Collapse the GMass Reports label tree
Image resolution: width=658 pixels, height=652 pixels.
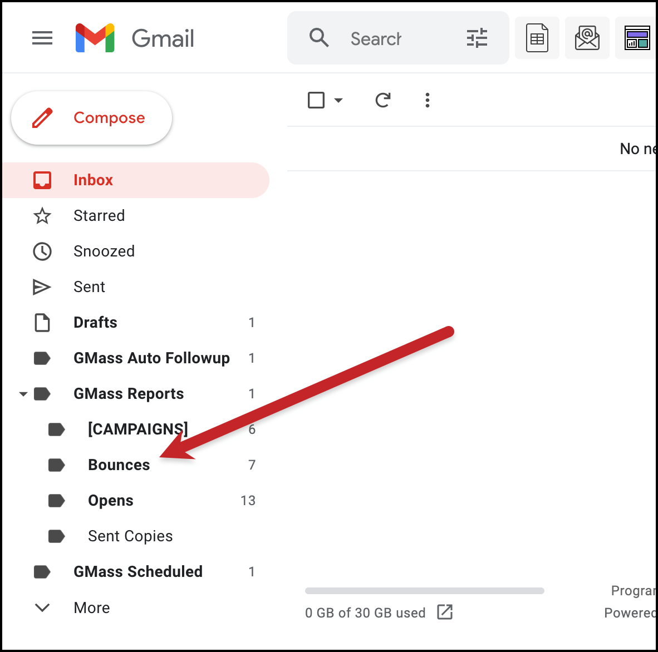[23, 394]
